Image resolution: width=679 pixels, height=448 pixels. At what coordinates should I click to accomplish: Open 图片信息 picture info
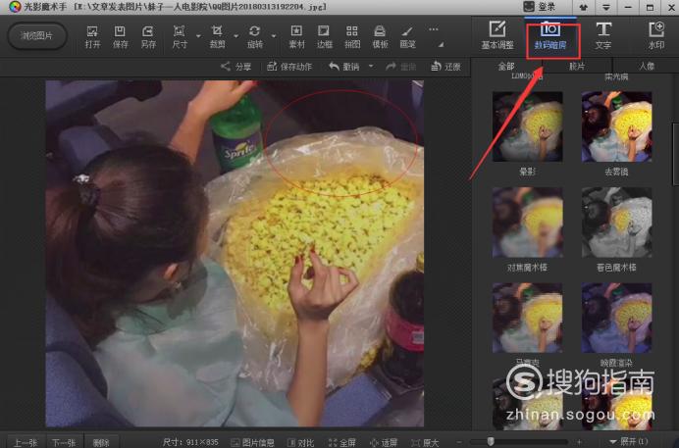pyautogui.click(x=252, y=442)
